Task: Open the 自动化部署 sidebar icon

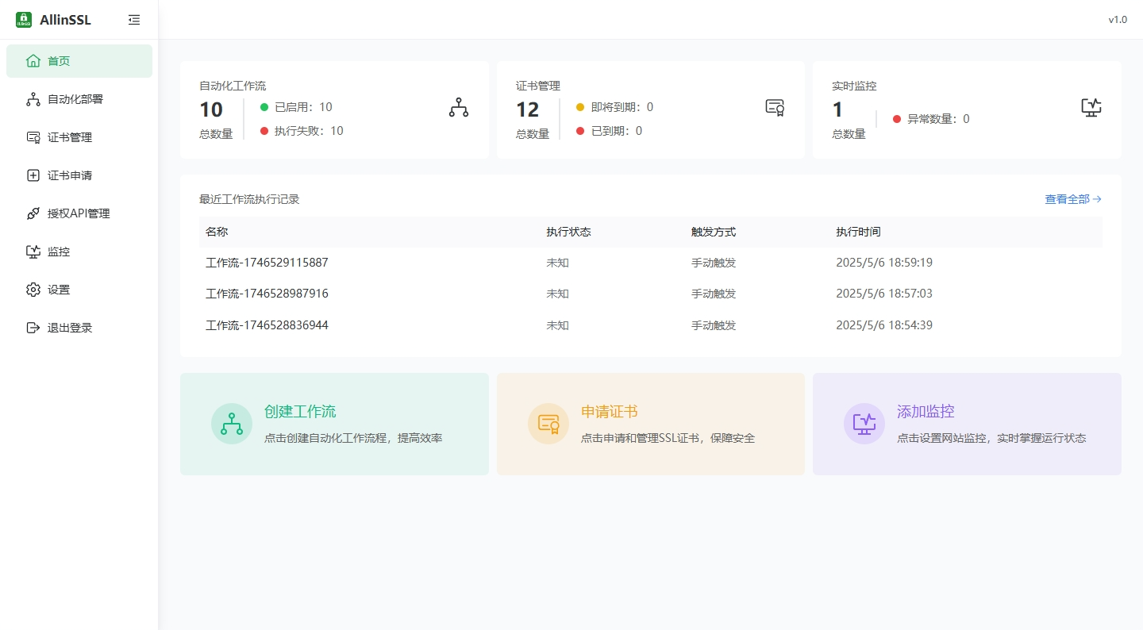Action: [33, 98]
